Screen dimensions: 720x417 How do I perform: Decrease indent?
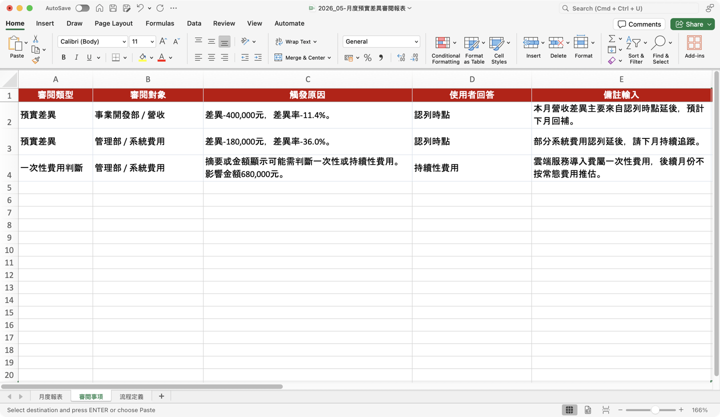[x=245, y=57]
